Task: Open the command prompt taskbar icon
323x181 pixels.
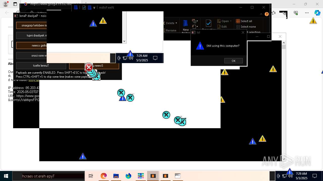Action: (x=178, y=176)
